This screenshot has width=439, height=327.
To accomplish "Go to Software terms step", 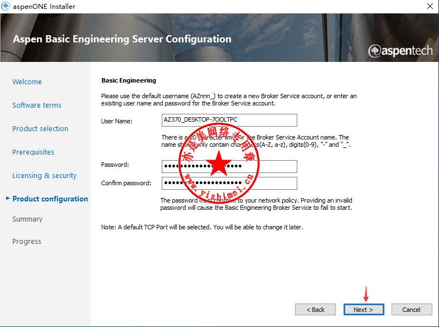I will pyautogui.click(x=37, y=105).
